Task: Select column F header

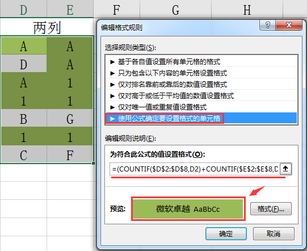Action: pyautogui.click(x=117, y=9)
